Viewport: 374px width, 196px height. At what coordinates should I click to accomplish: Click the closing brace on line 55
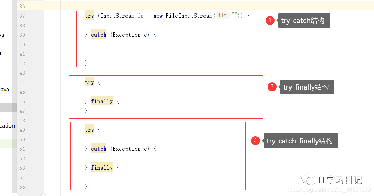pyautogui.click(x=86, y=186)
